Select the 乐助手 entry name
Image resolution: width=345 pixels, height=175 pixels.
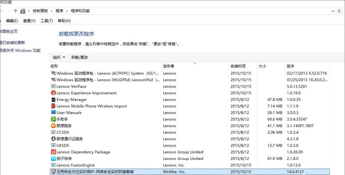(x=62, y=119)
